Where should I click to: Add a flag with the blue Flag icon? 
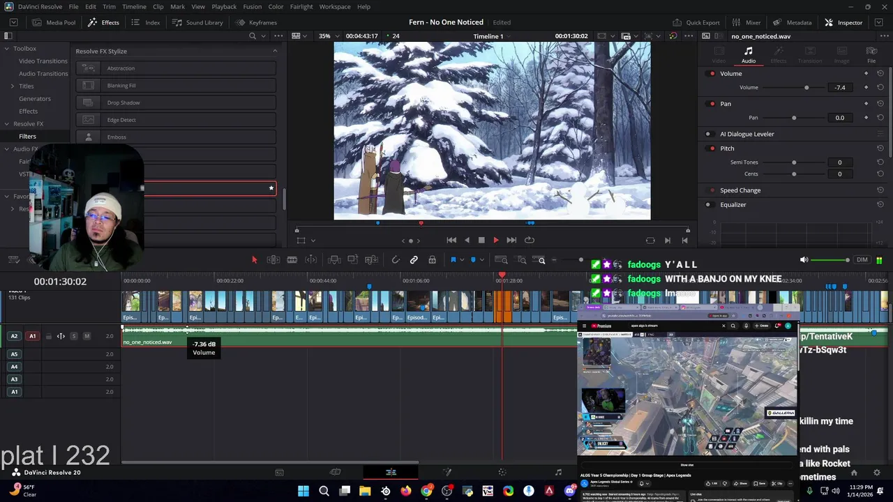[x=453, y=260]
